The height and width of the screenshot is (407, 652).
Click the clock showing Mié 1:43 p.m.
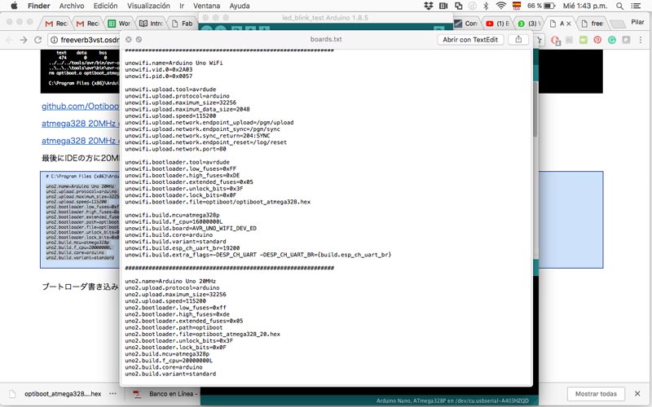click(x=585, y=6)
